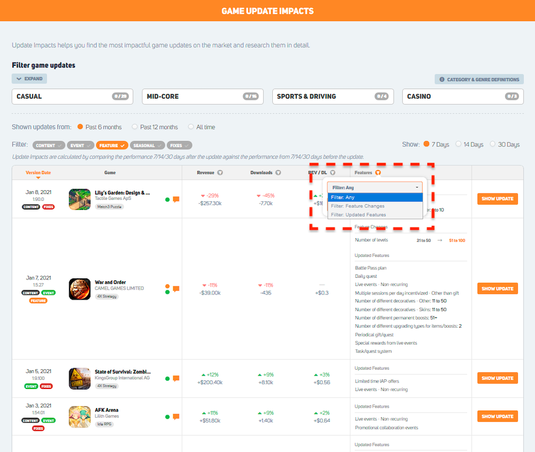Sort table by Version Date header
535x452 pixels.
click(38, 173)
